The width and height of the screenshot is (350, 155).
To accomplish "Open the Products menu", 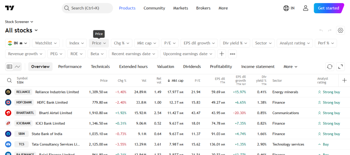I will point(127,8).
